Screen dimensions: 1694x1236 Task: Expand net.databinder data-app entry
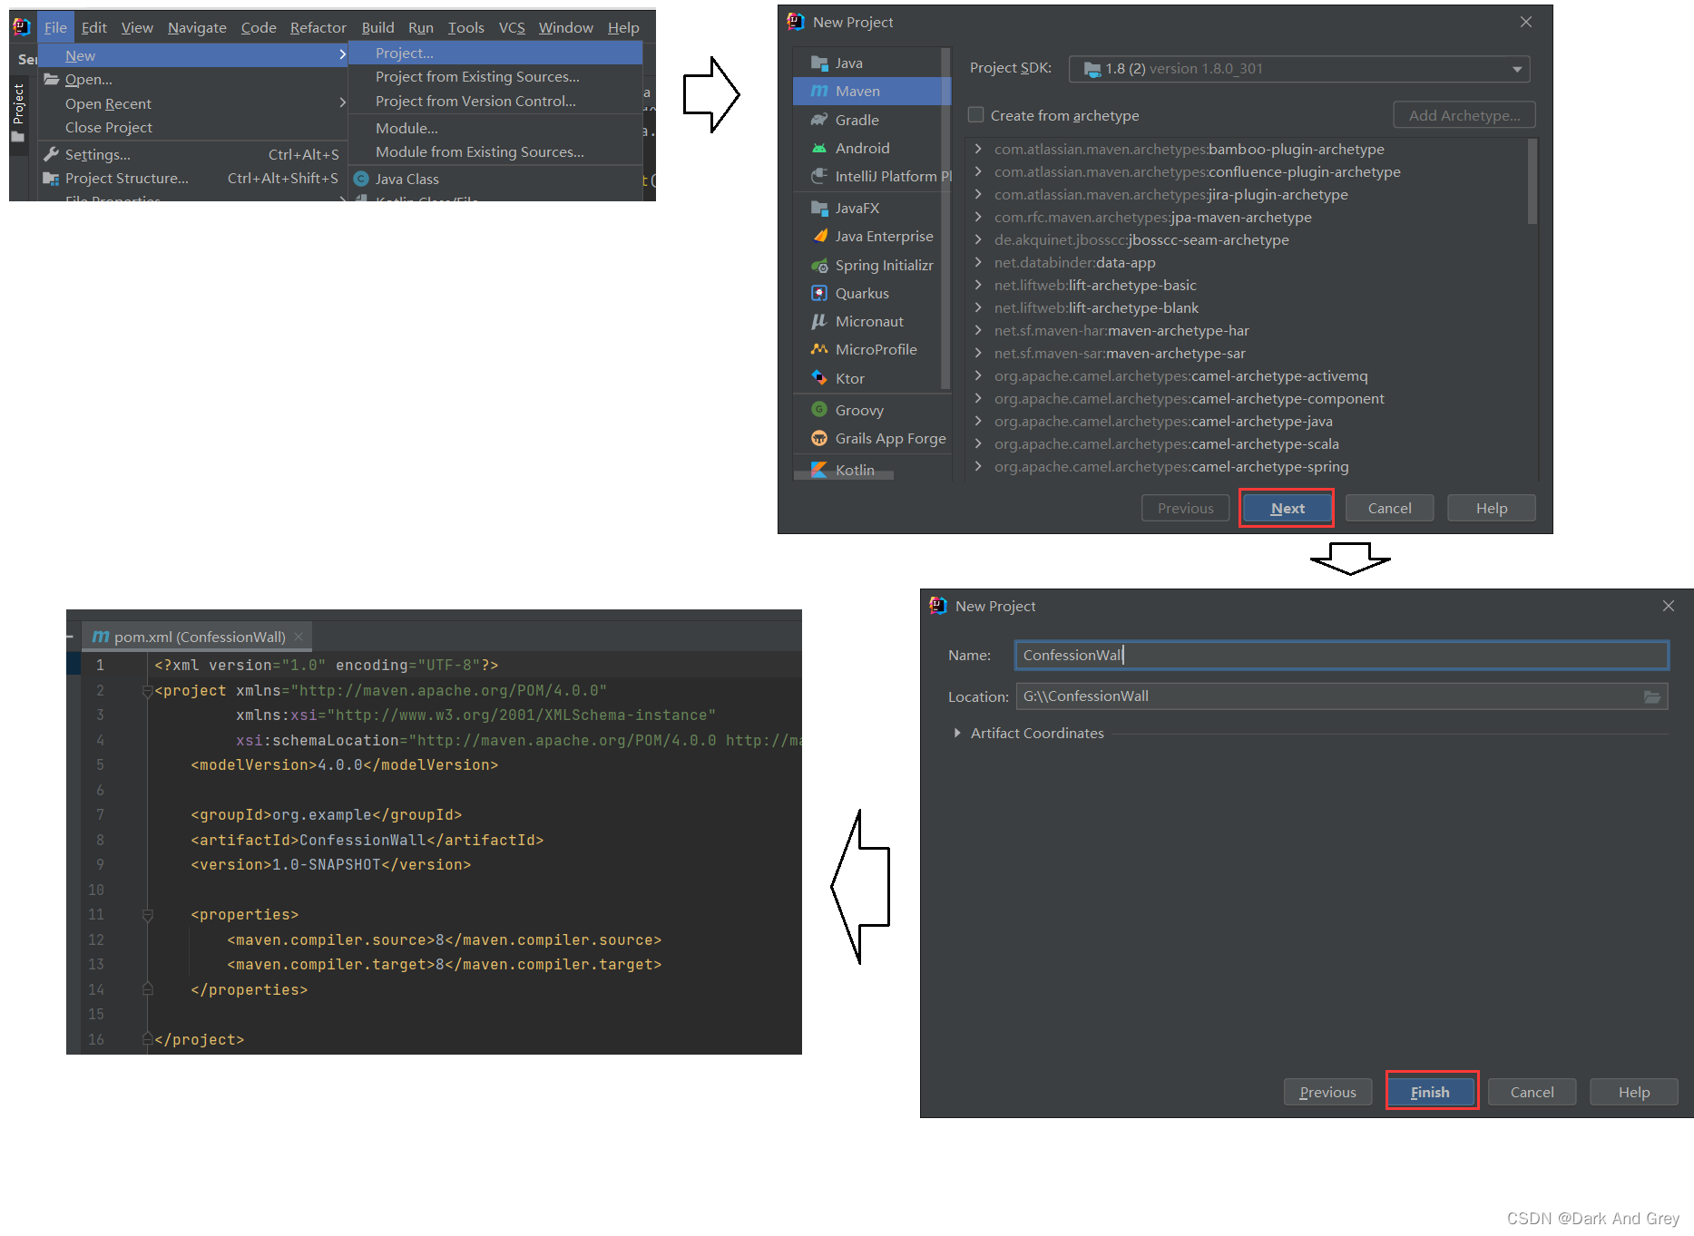tap(978, 262)
